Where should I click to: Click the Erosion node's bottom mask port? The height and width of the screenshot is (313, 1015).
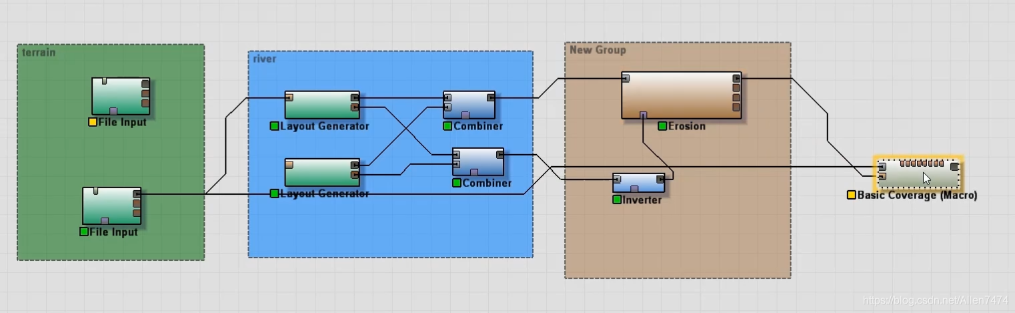pos(643,115)
